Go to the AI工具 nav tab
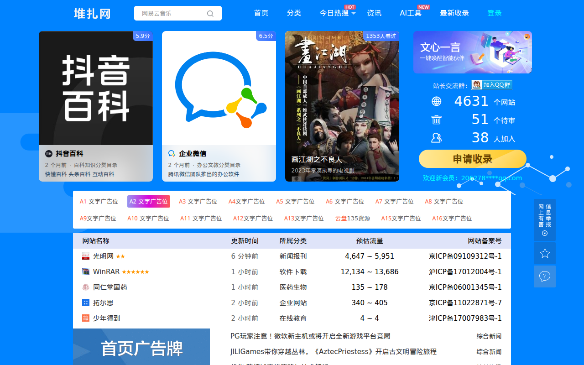This screenshot has height=365, width=584. click(411, 13)
